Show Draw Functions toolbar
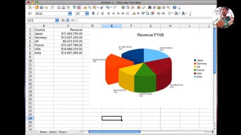The width and height of the screenshot is (241, 135). click(x=143, y=7)
